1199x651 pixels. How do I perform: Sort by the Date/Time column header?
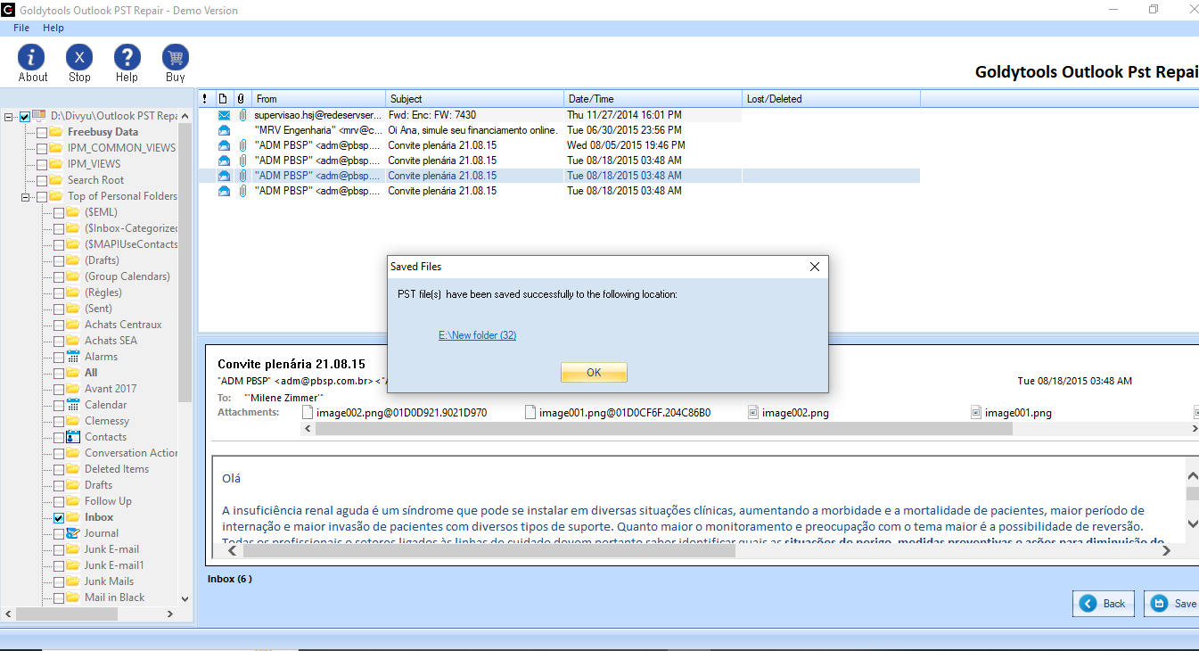point(653,99)
